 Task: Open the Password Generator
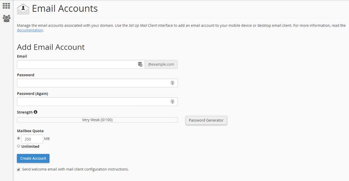[x=206, y=120]
